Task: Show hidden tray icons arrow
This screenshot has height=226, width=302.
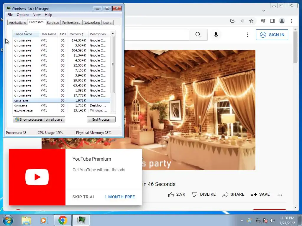Action: pos(242,220)
